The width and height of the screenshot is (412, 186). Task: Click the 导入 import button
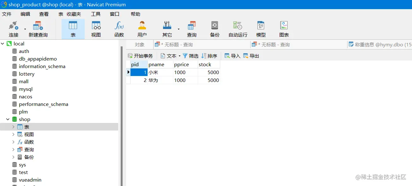(232, 56)
